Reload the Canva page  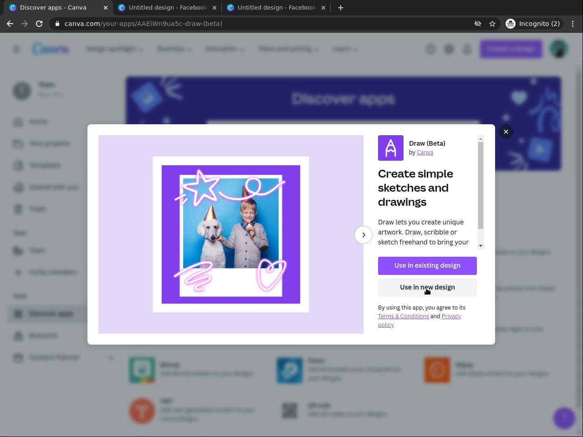click(x=39, y=24)
